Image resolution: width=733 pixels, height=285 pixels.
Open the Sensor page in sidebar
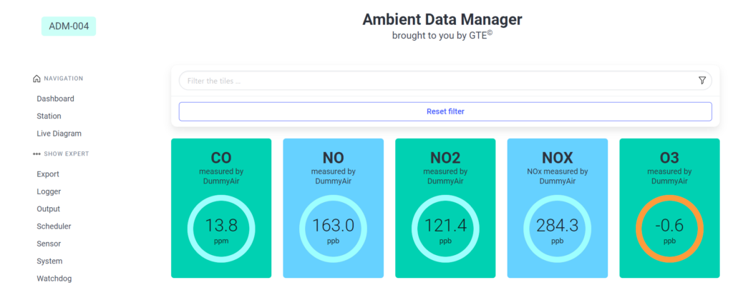(49, 244)
